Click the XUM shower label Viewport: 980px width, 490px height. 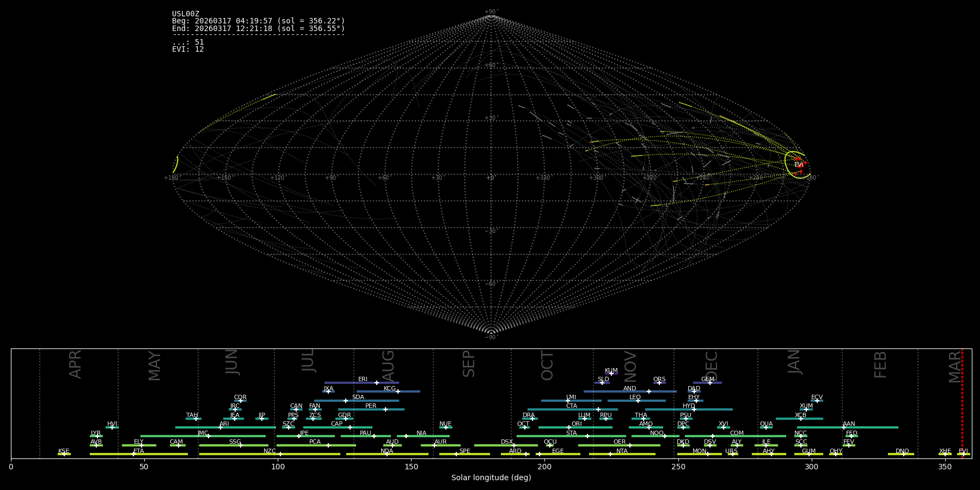click(806, 406)
